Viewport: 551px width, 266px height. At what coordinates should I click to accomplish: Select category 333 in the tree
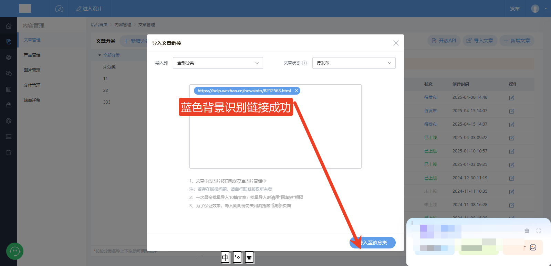tap(107, 102)
